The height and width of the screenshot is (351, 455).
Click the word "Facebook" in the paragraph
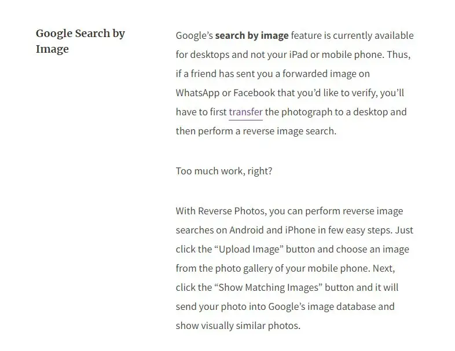[x=254, y=93]
